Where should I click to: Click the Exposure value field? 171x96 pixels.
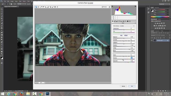pos(133,37)
